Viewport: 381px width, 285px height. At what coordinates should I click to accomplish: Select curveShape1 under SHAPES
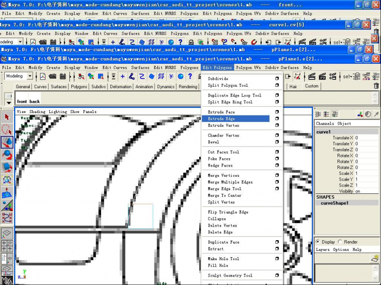click(x=334, y=203)
